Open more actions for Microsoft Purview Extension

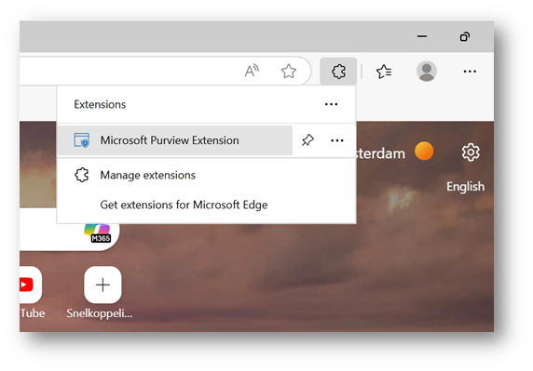[337, 140]
